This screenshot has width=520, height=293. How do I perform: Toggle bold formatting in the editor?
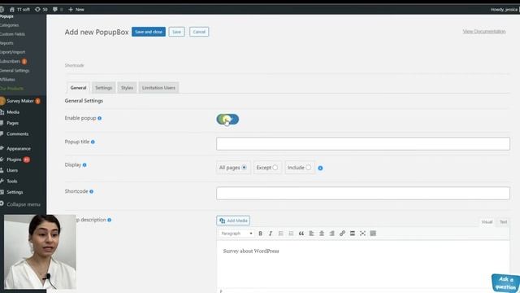coord(260,234)
